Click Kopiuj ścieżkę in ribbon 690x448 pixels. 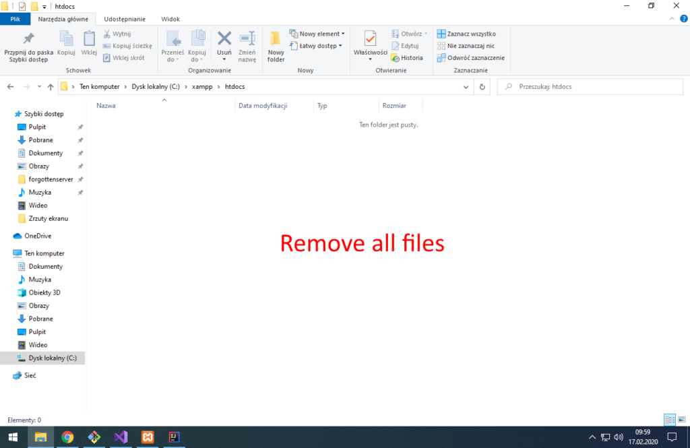pyautogui.click(x=127, y=46)
